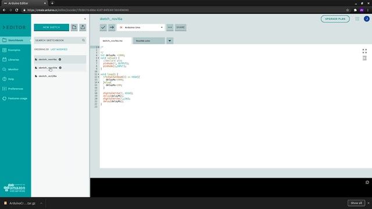The height and width of the screenshot is (209, 372).
Task: Open the Arduino apps grid menu
Action: [357, 19]
